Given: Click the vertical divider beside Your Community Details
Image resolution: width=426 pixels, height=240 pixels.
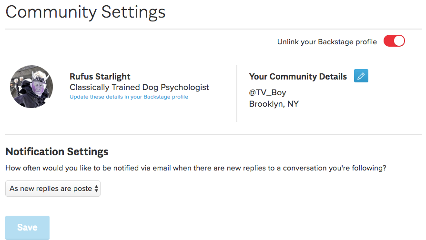Looking at the screenshot, I should (237, 93).
